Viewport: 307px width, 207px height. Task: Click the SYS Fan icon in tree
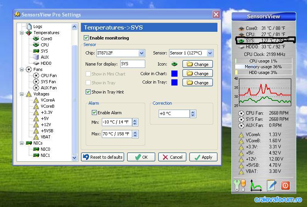click(36, 82)
